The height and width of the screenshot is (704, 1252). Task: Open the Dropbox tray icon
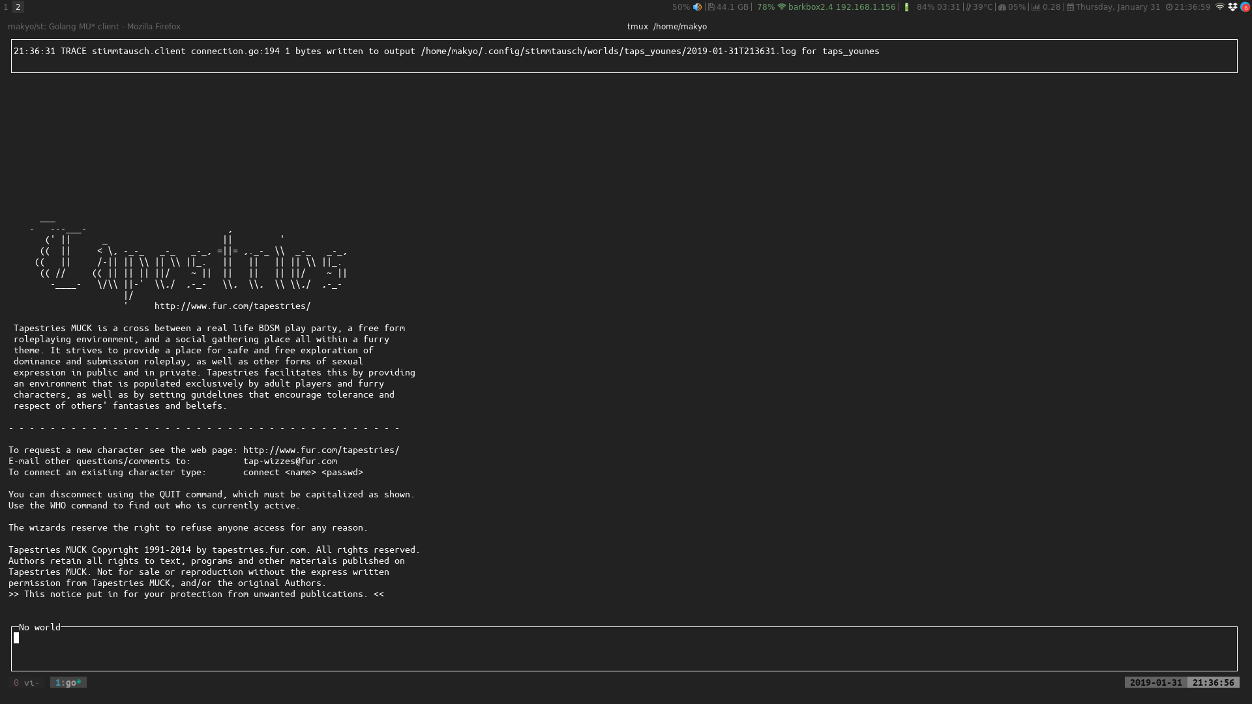click(x=1232, y=7)
